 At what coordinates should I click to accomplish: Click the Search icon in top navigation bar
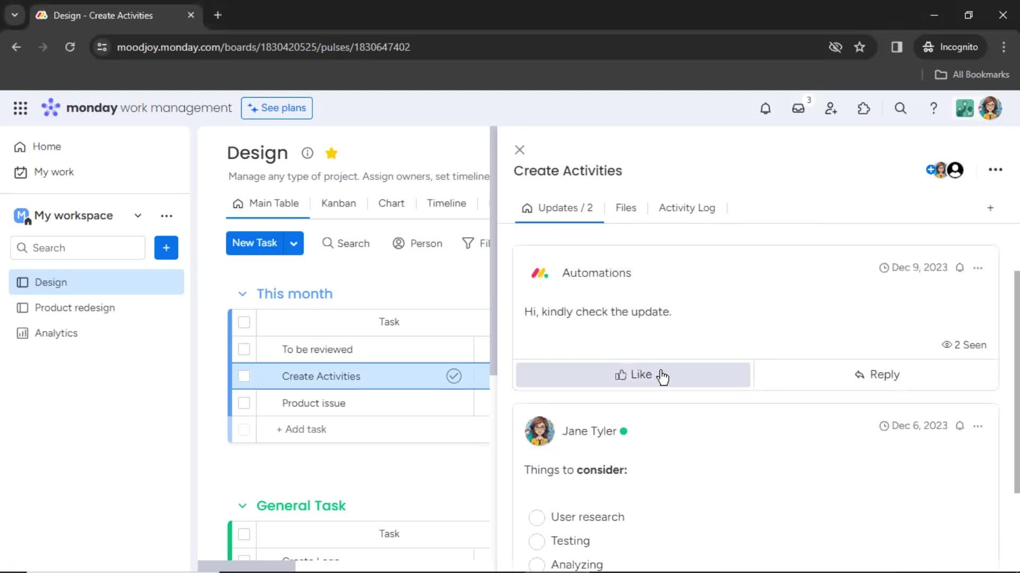pos(902,108)
